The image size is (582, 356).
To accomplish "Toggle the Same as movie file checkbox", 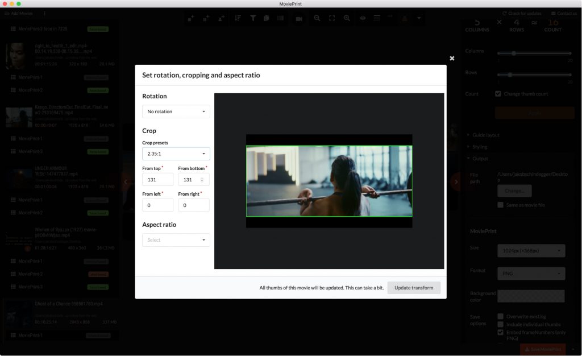I will [x=500, y=205].
